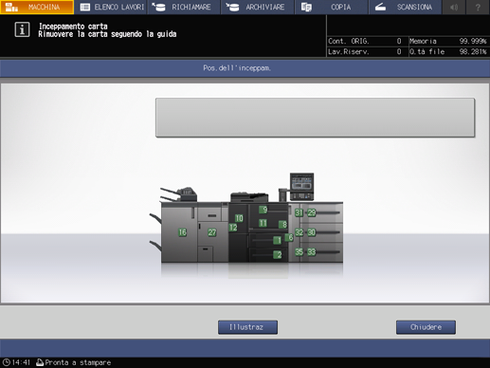Screen dimensions: 490x368
Task: Click the control panel monitor on machine image
Action: [x=302, y=187]
